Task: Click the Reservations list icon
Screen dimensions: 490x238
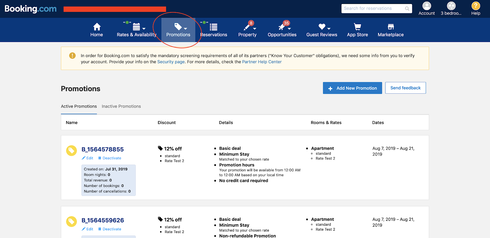Action: [213, 27]
